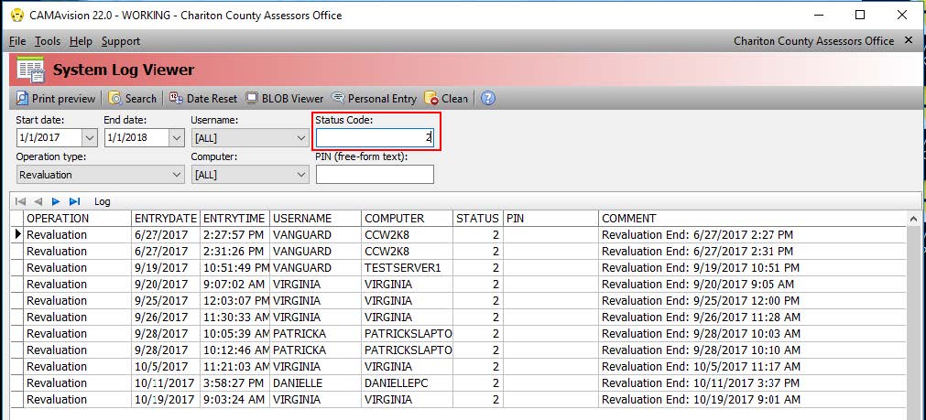Open the File menu

click(x=17, y=41)
